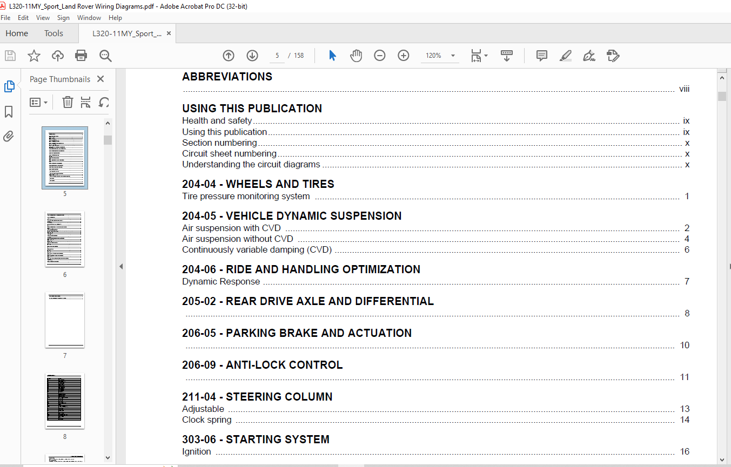This screenshot has height=467, width=731.
Task: Select page 7 thumbnail
Action: [65, 320]
